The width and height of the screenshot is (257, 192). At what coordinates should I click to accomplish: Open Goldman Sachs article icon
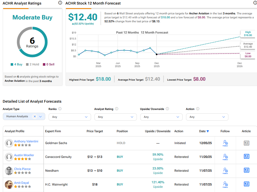point(246,143)
